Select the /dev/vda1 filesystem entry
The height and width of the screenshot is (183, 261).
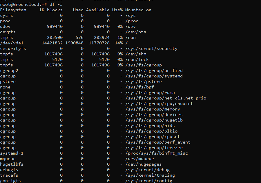[x=12, y=43]
